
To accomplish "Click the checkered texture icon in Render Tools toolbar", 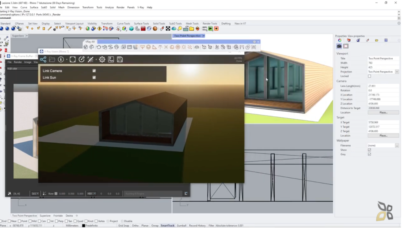I will pyautogui.click(x=168, y=29).
